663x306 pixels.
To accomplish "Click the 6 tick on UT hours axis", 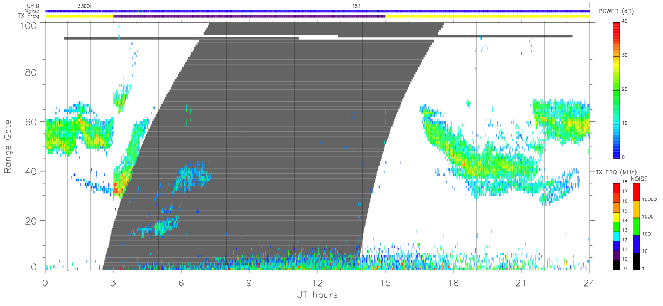I will point(181,282).
